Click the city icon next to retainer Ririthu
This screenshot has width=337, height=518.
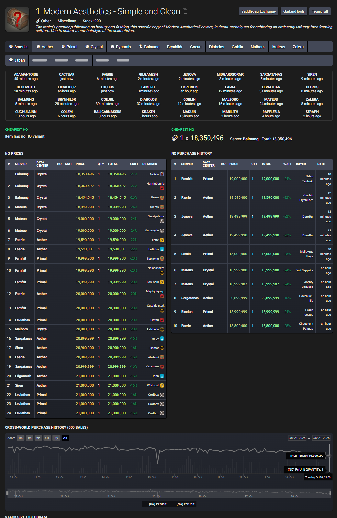pyautogui.click(x=162, y=320)
